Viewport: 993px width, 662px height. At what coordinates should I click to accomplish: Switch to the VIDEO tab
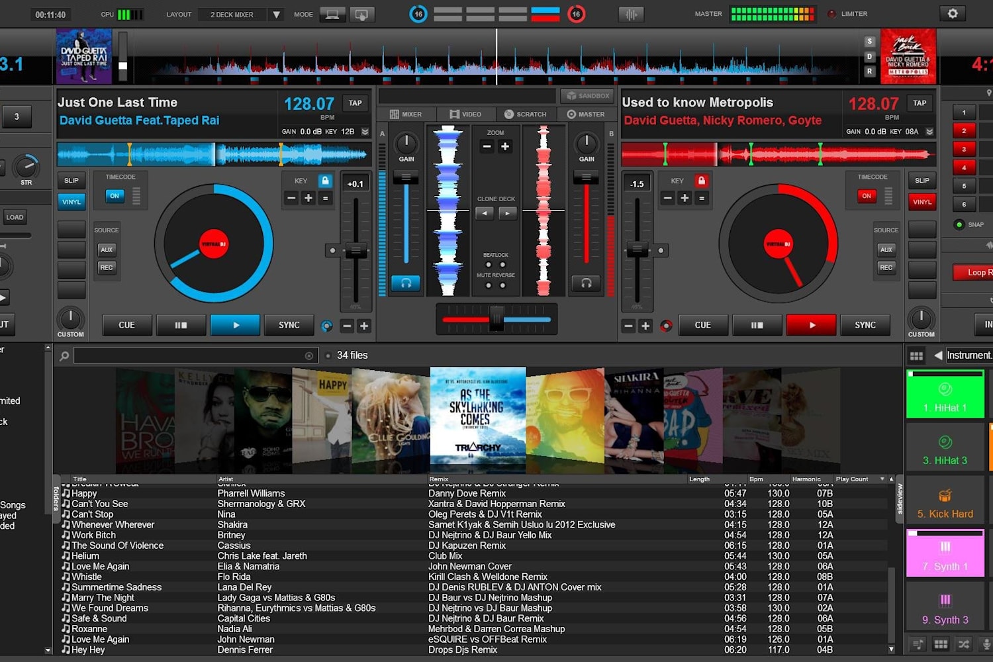click(x=465, y=114)
